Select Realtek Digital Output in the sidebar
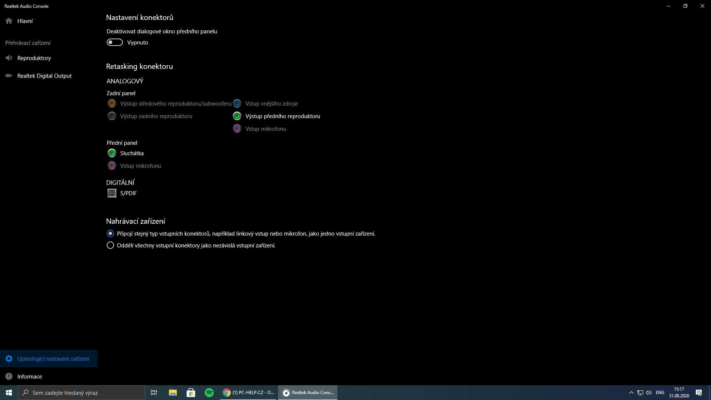Image resolution: width=711 pixels, height=400 pixels. (x=44, y=76)
